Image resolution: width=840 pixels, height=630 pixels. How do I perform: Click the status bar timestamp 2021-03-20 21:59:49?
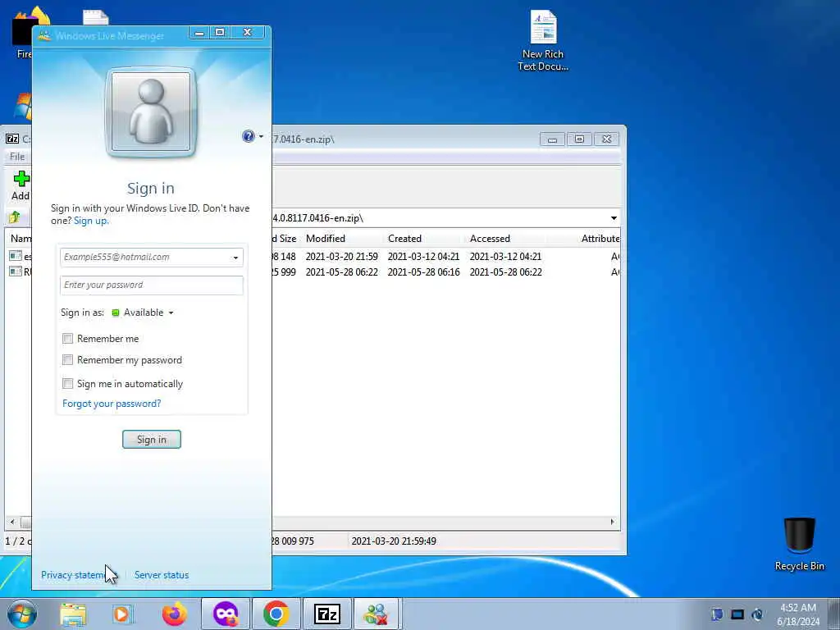tap(394, 541)
